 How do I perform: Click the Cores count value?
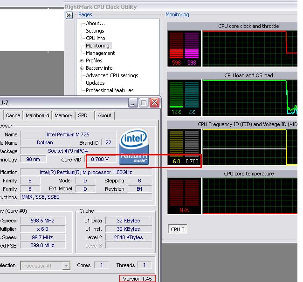[x=102, y=265]
